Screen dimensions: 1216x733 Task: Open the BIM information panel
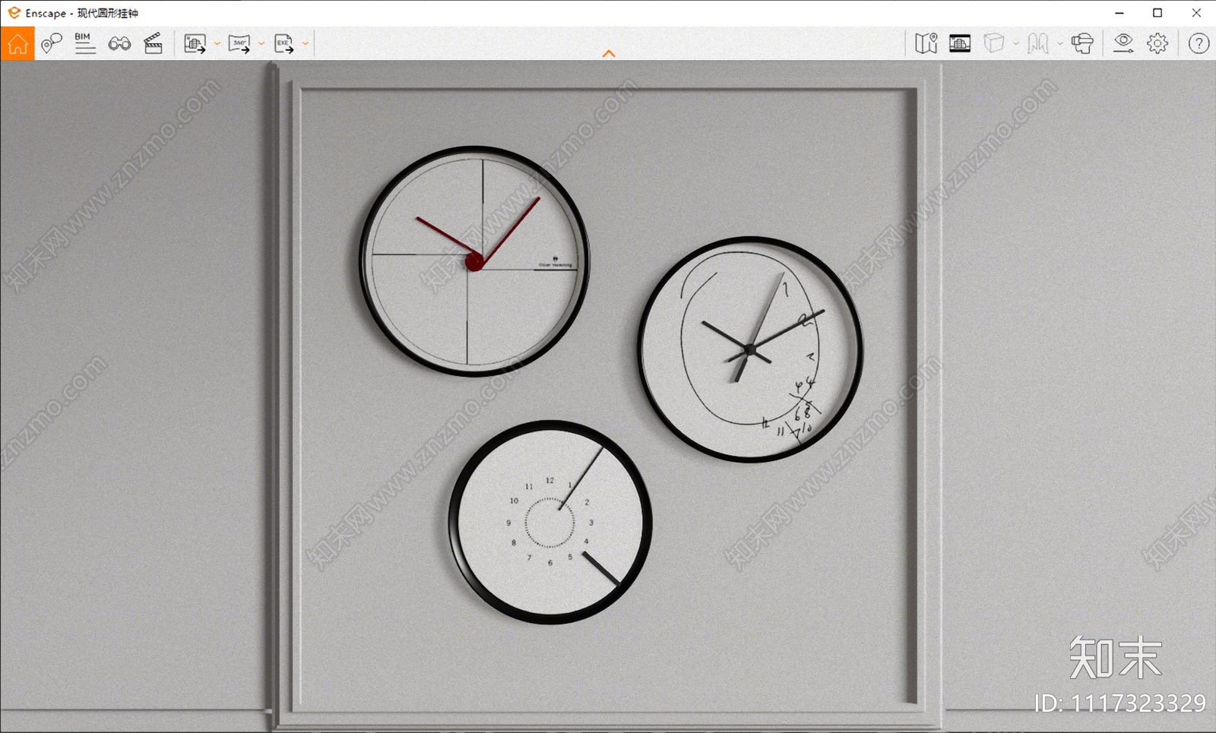coord(85,43)
